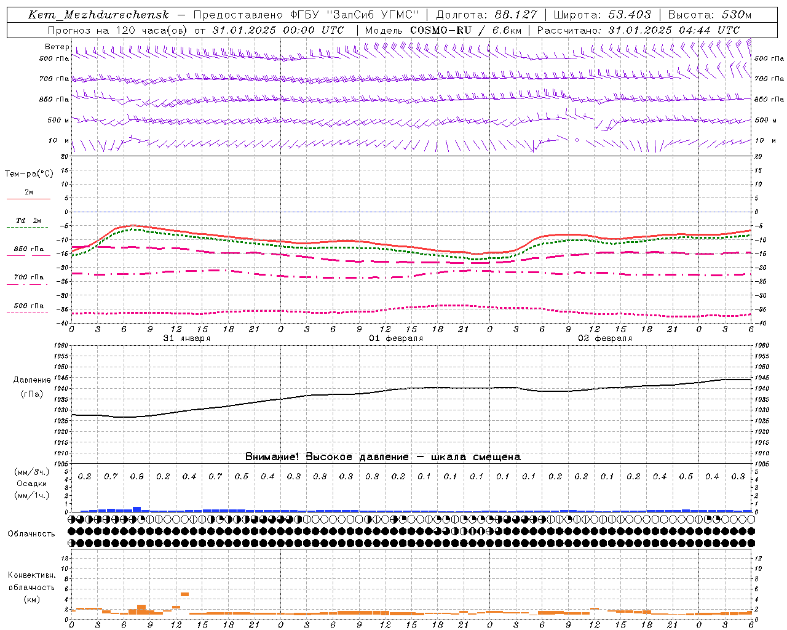Click the '(мм/1ч.)' hourly unit label
Image resolution: width=787 pixels, height=630 pixels.
[x=32, y=495]
